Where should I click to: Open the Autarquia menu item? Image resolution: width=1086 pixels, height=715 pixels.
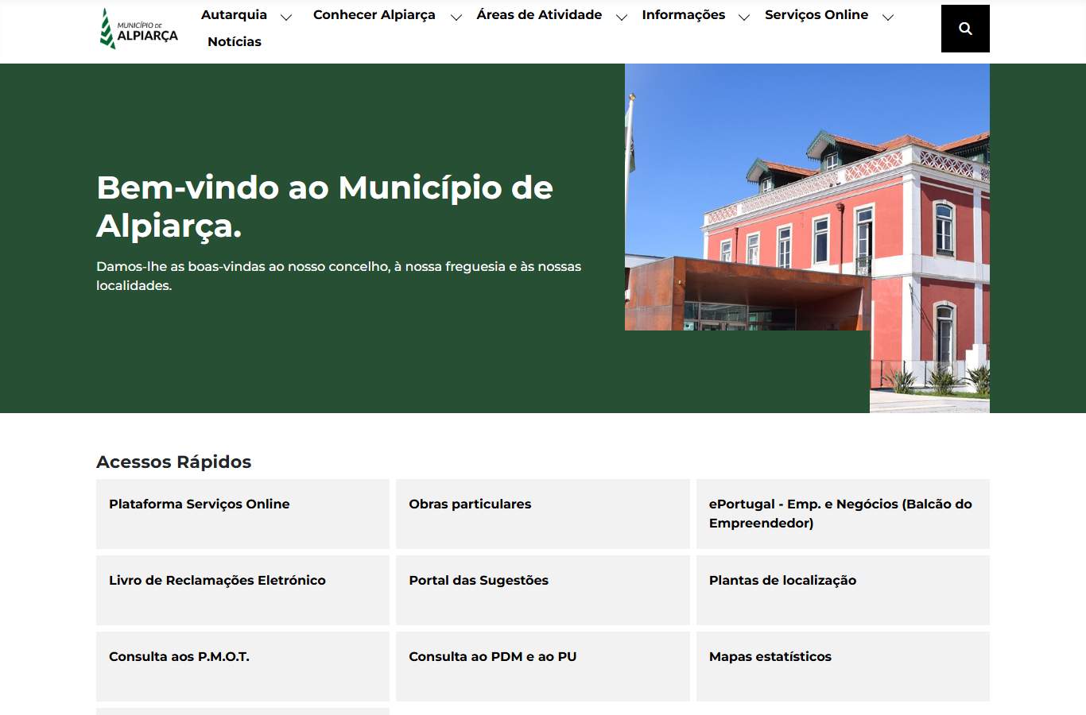[234, 15]
